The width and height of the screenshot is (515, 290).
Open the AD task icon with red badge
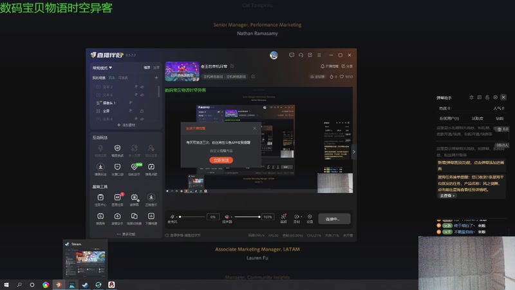117,197
